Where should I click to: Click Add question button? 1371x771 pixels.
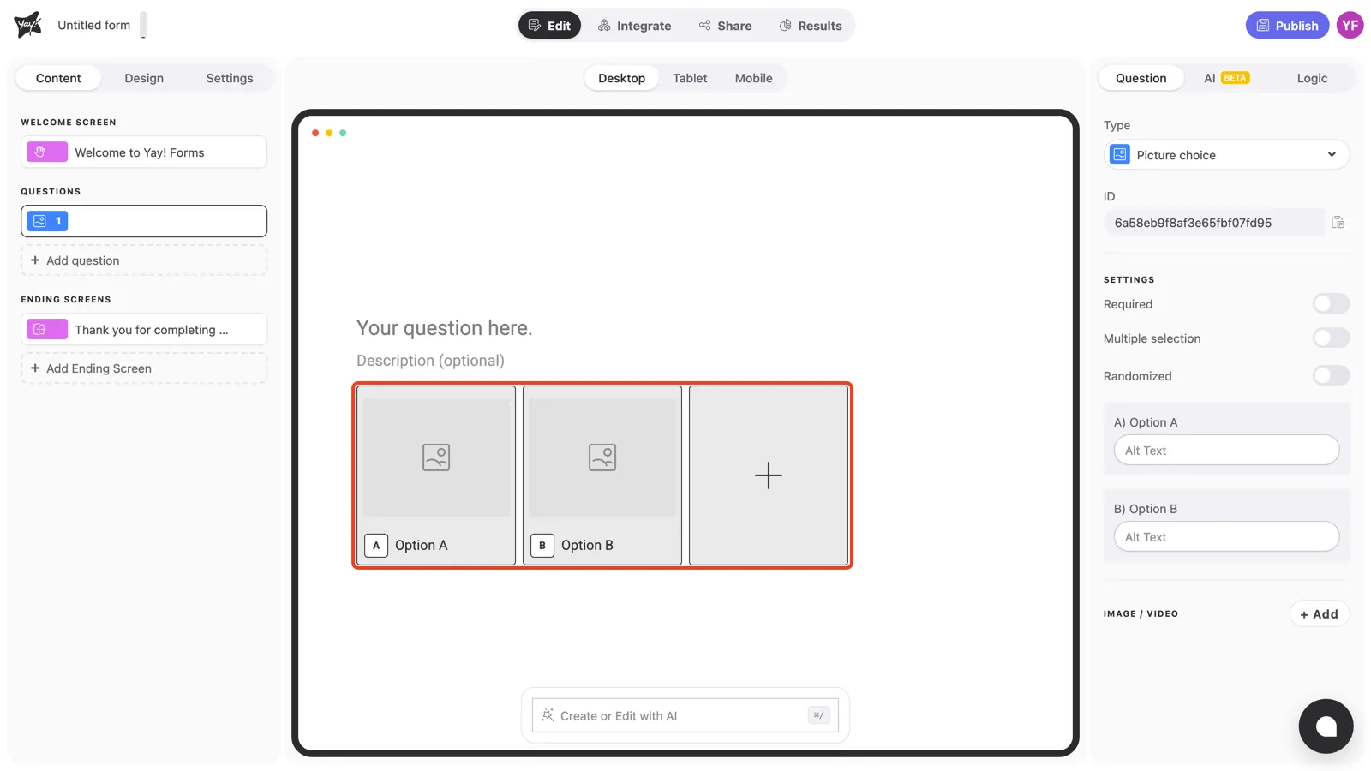(144, 260)
